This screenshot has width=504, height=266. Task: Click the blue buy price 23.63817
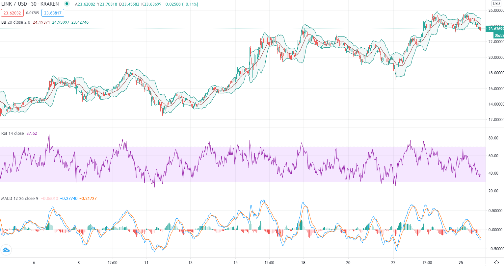tap(53, 13)
